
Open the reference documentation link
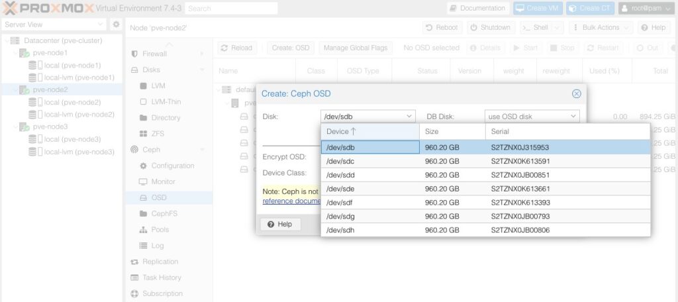[x=291, y=201]
